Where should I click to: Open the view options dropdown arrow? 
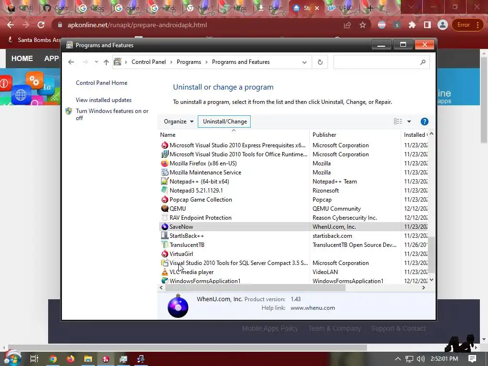click(409, 122)
